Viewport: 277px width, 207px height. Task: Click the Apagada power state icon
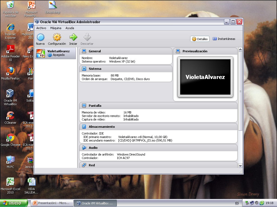[x=50, y=55]
